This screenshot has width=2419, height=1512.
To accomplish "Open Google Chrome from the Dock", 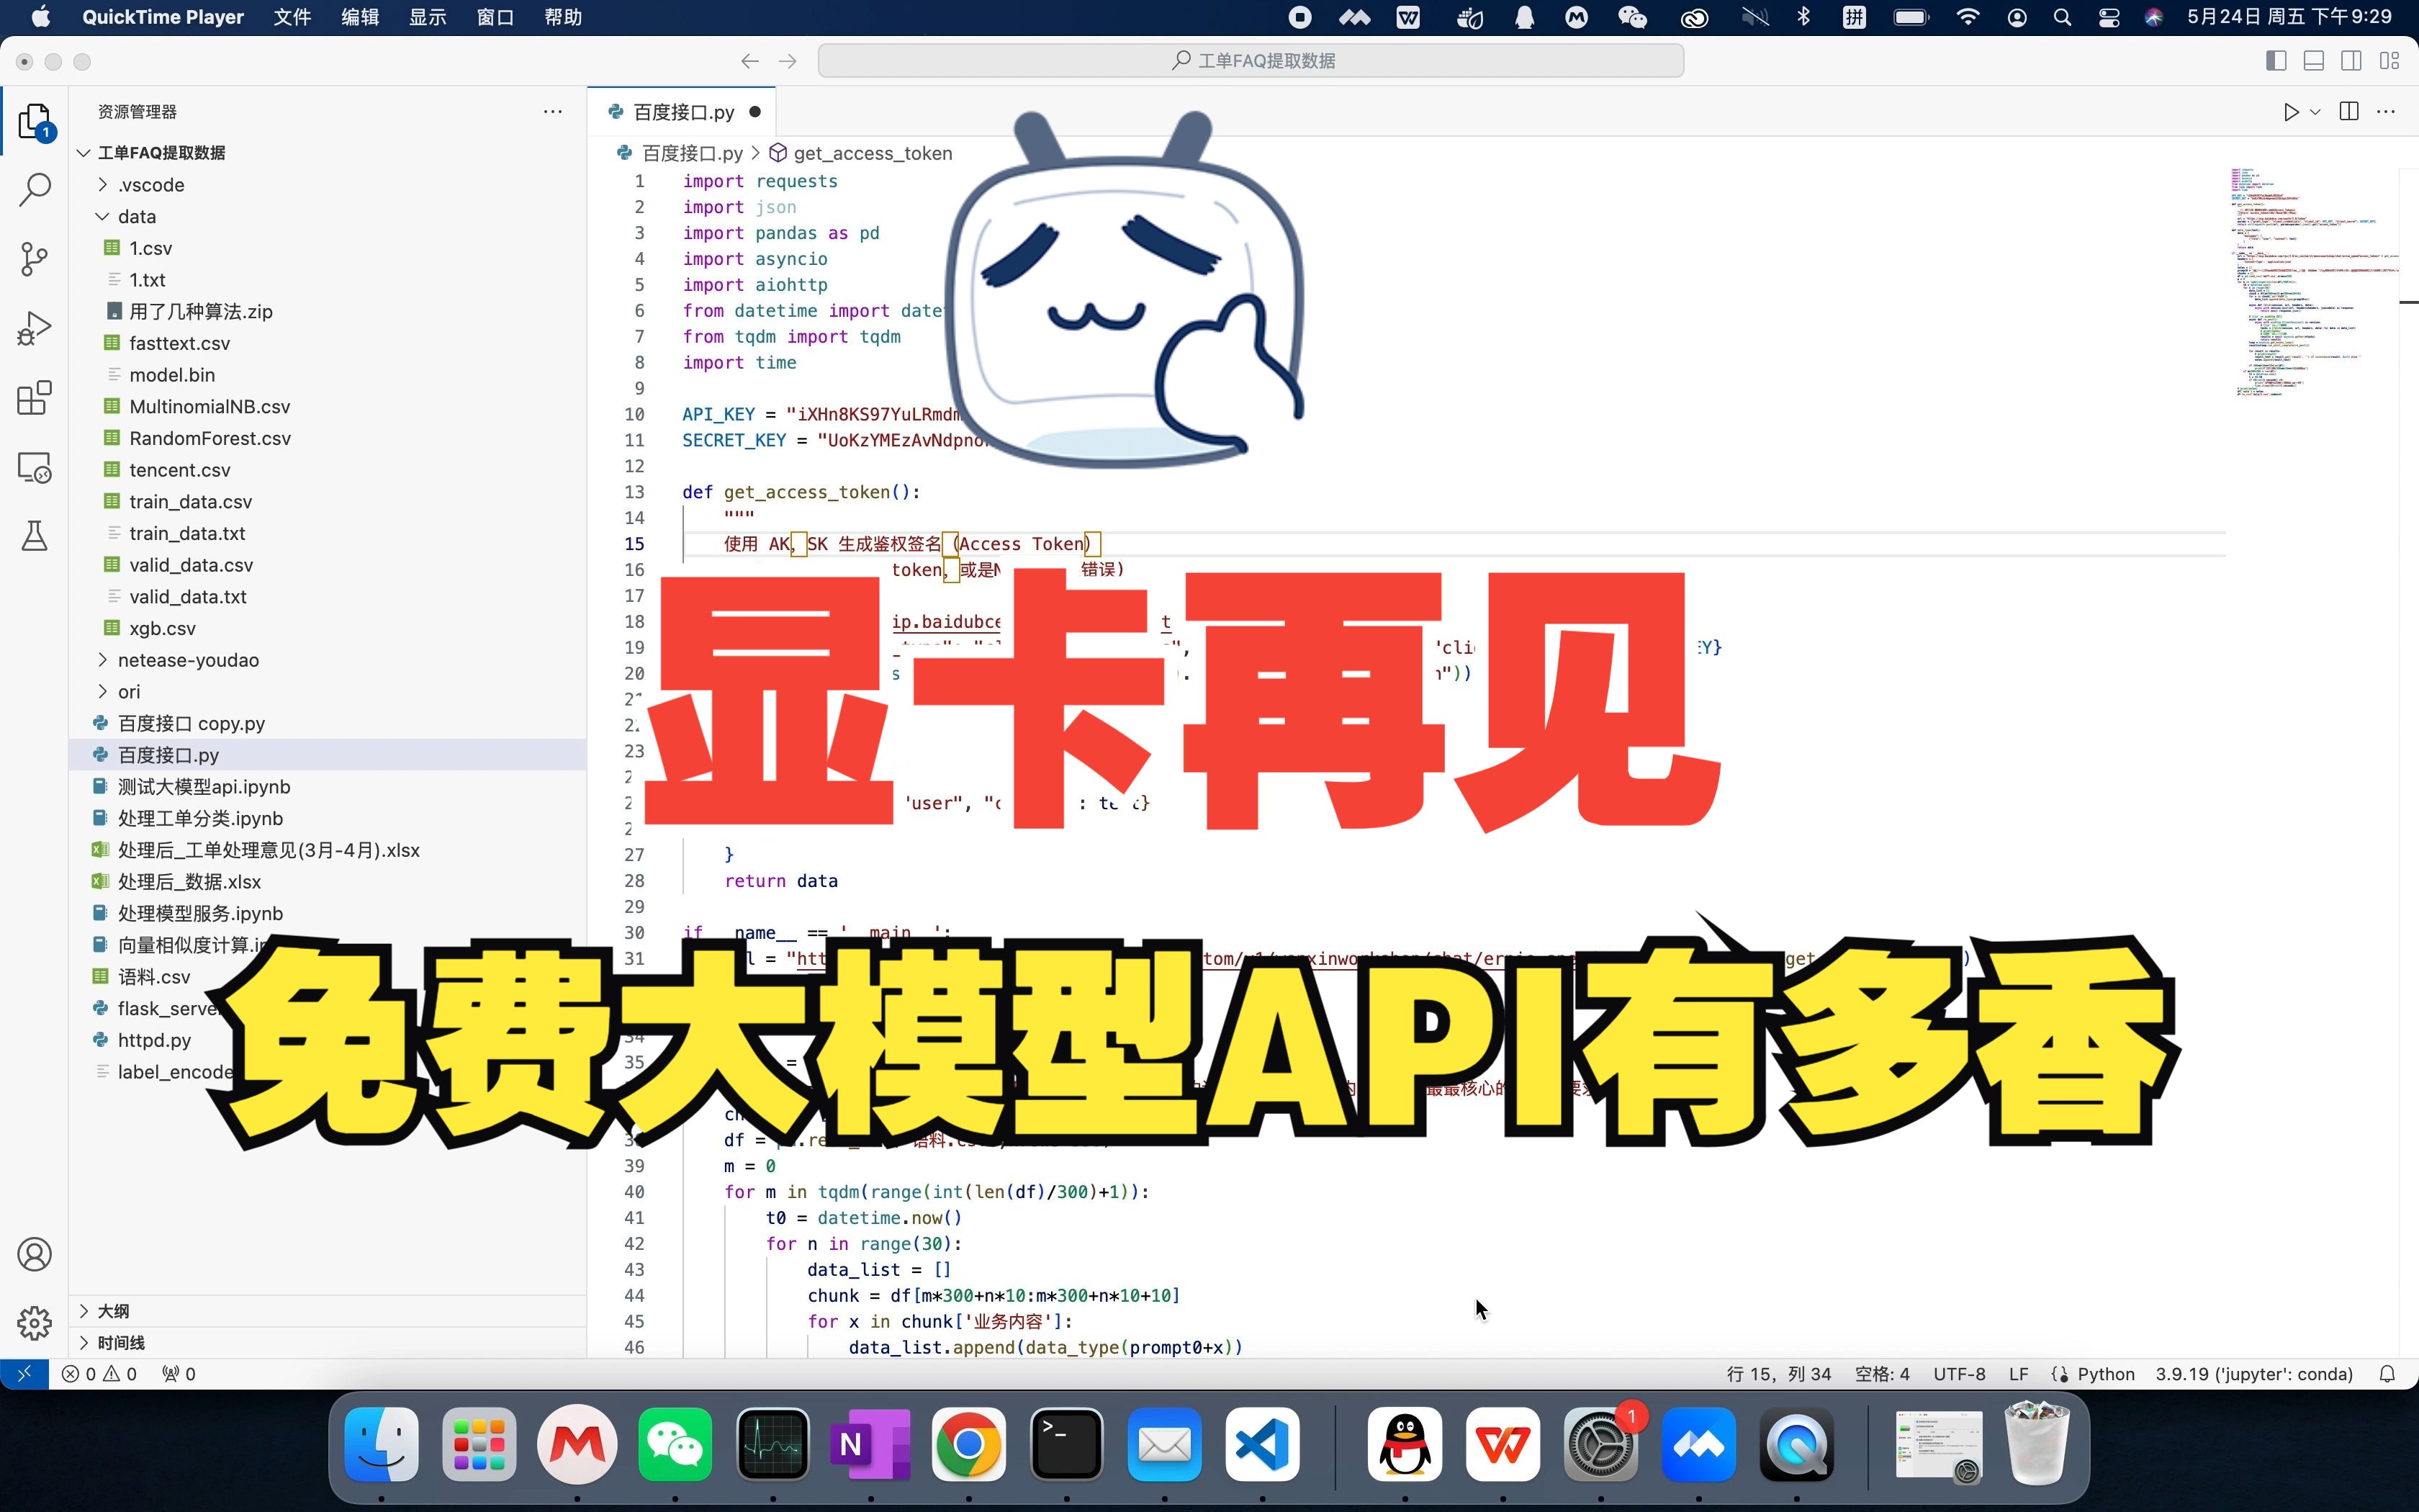I will (968, 1445).
